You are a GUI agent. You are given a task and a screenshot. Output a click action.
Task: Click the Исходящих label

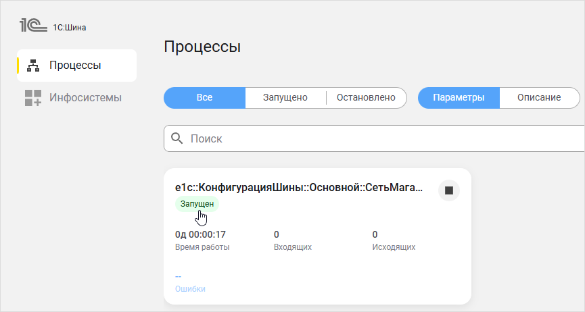click(x=394, y=247)
